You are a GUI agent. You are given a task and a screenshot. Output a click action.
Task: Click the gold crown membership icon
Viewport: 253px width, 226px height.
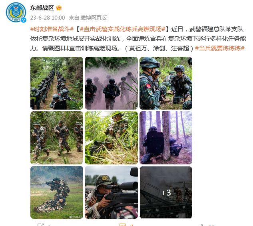click(59, 8)
